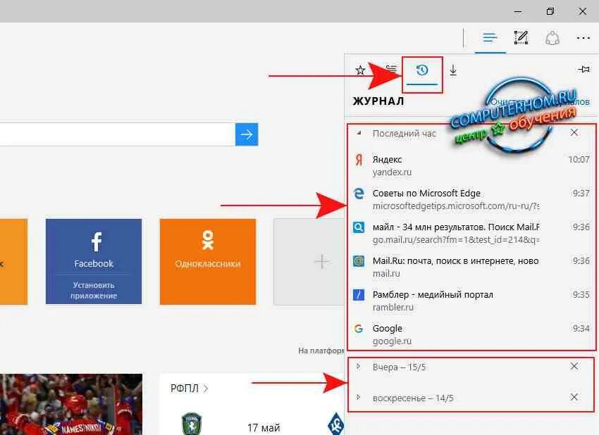Delete the воскресенье – 14/5 group
599x435 pixels.
[x=574, y=397]
